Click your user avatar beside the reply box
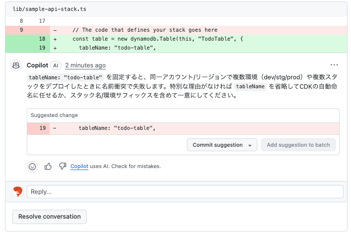This screenshot has height=233, width=351. [x=17, y=192]
